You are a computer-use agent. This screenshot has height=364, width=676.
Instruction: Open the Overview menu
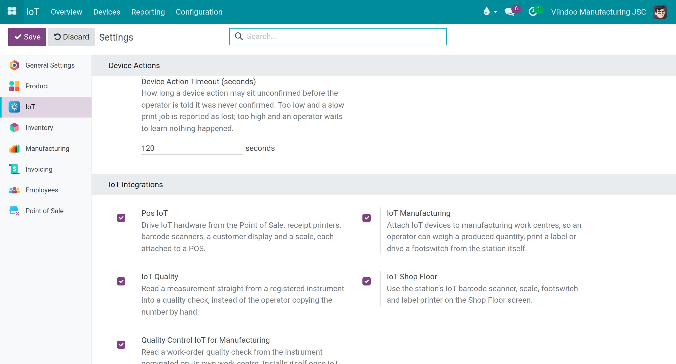click(x=66, y=12)
